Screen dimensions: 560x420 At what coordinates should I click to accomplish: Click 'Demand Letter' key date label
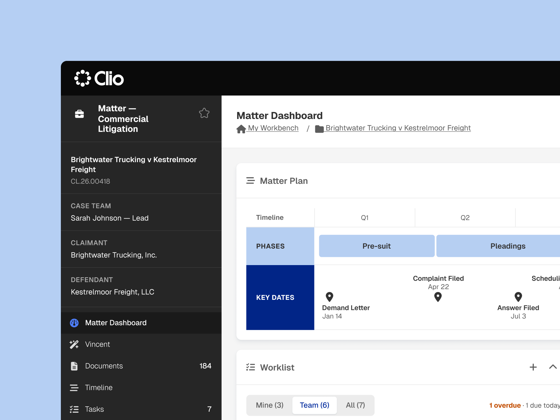[346, 308]
